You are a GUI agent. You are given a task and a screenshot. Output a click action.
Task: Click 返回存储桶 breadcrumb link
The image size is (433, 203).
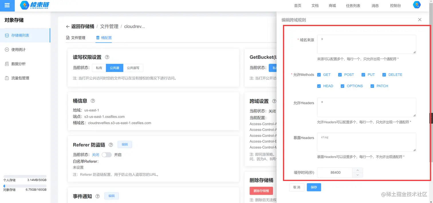point(83,26)
